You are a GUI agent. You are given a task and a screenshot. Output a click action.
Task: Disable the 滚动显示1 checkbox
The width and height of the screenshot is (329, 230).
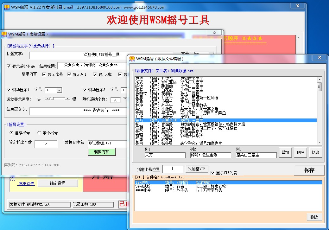(x=9, y=90)
